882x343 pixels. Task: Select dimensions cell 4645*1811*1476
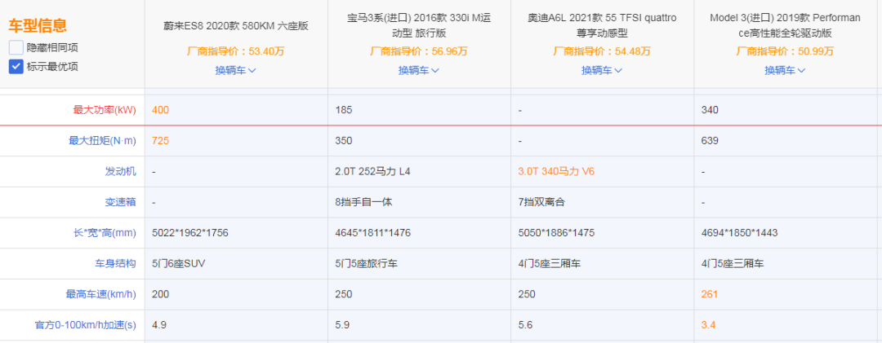pos(373,233)
